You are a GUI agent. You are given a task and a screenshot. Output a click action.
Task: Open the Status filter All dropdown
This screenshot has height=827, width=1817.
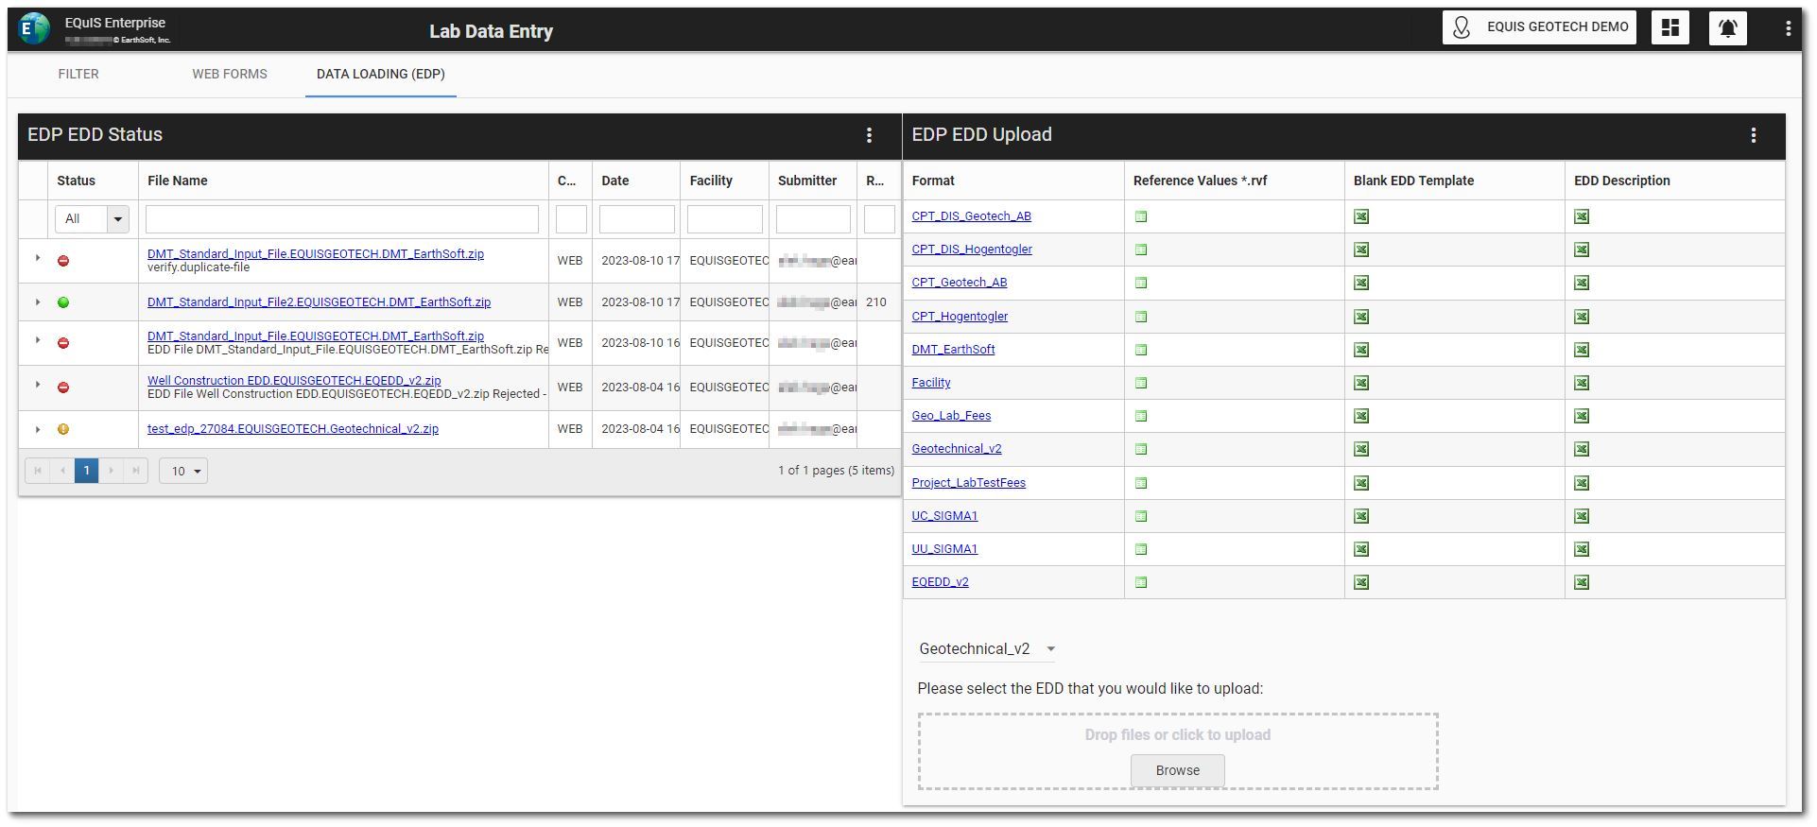92,219
